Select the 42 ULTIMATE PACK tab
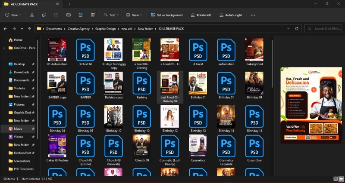Screen dimensions: 345x183 coord(32,4)
